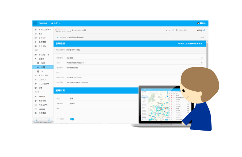Open RAIDEN in the sidebar

(43, 96)
